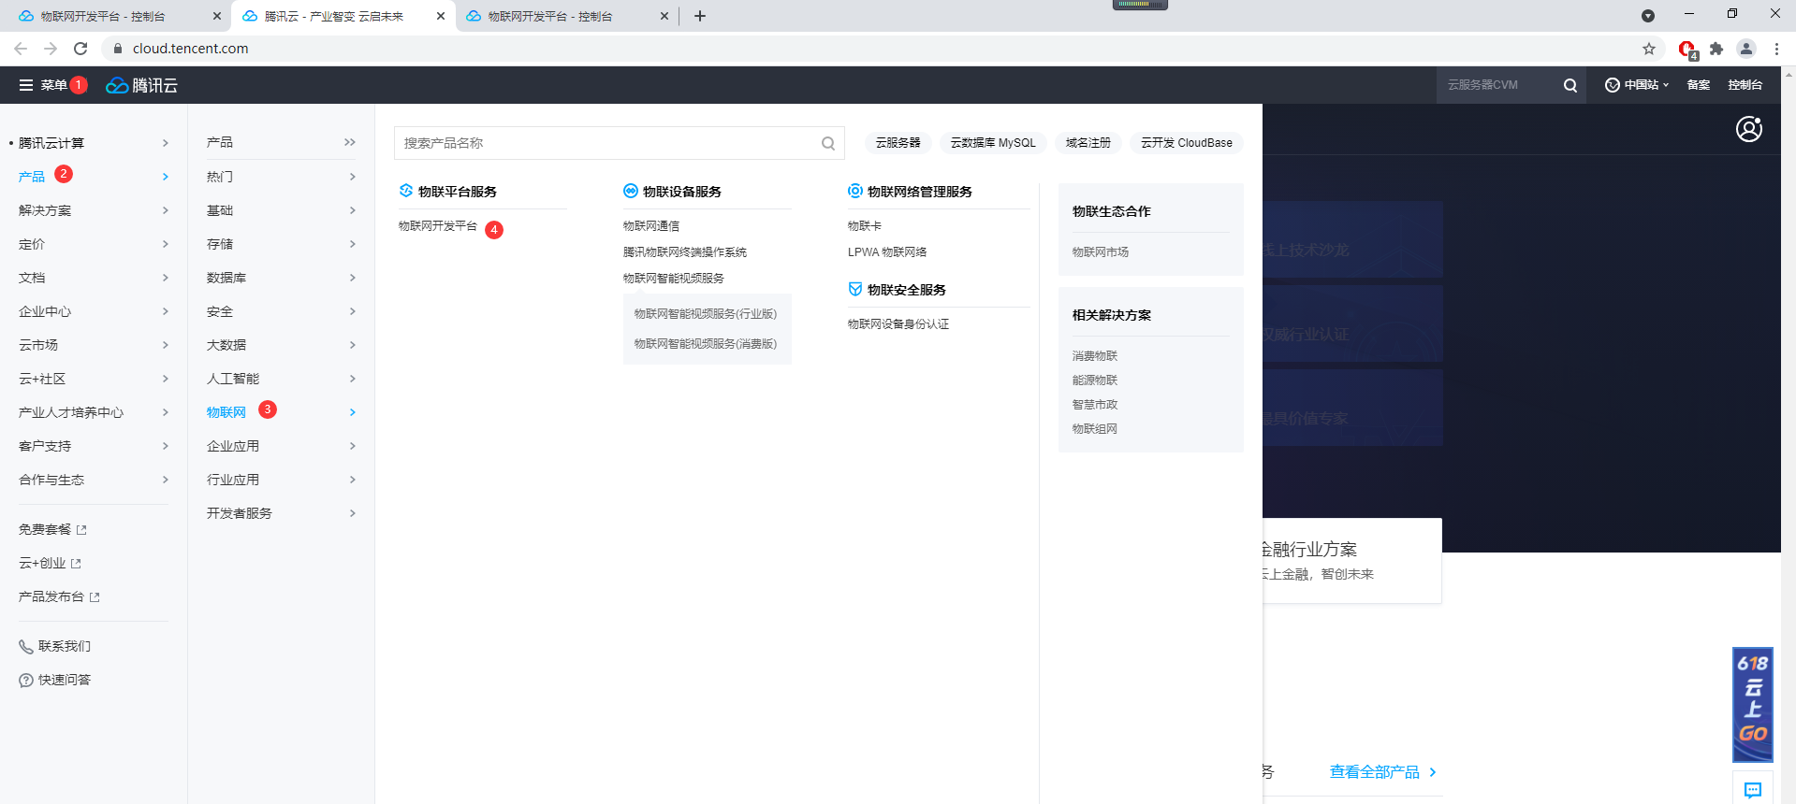
Task: Open Chrome's three-dot menu
Action: pos(1776,49)
